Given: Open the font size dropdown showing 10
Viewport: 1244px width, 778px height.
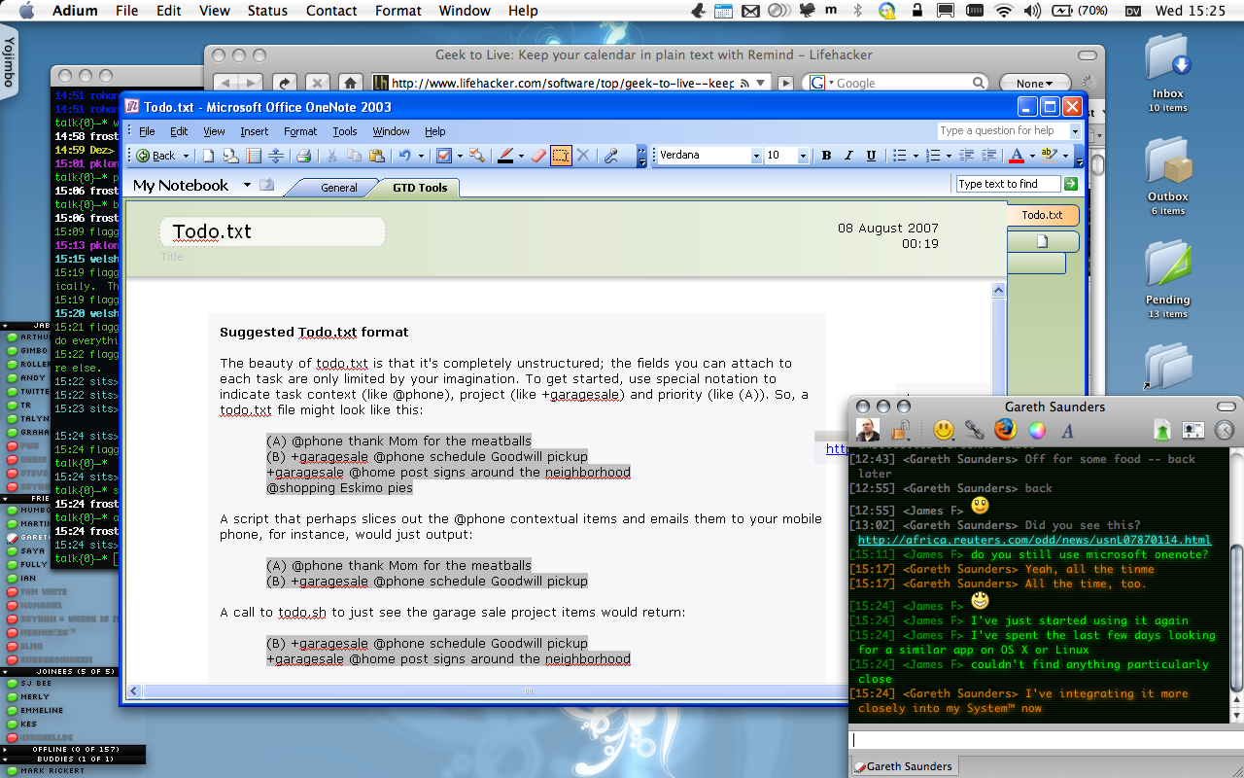Looking at the screenshot, I should pos(803,156).
